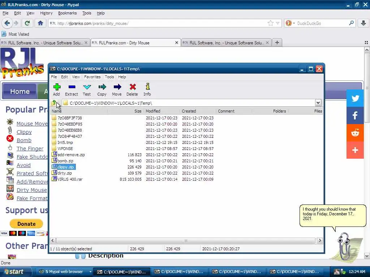Click browser Back arrow button

pyautogui.click(x=7, y=23)
